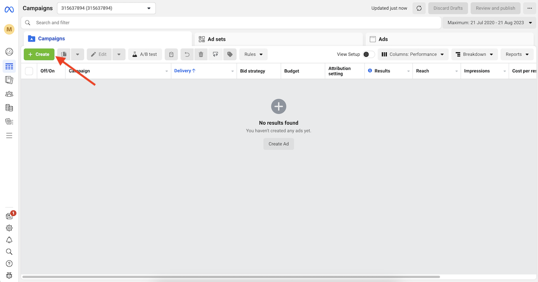Click the Create Ad button
The width and height of the screenshot is (538, 282).
coord(278,144)
